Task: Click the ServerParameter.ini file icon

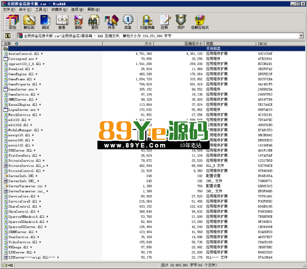Action: point(6,186)
